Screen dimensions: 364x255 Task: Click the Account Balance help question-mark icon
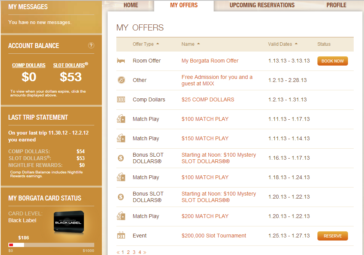(91, 45)
